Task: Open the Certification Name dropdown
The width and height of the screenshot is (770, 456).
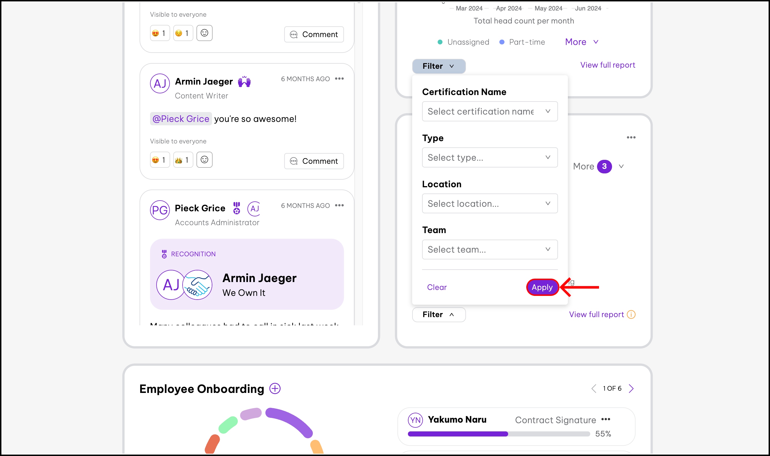Action: pos(489,111)
